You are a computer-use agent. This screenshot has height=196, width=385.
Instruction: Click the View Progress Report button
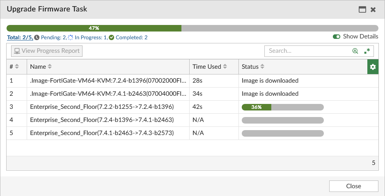click(x=47, y=51)
